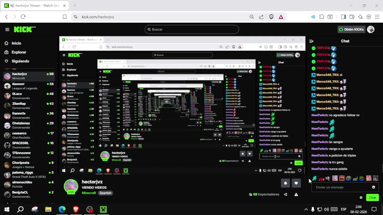
Task: Open Minecraft creeper icon in taskbar
Action: 103,209
